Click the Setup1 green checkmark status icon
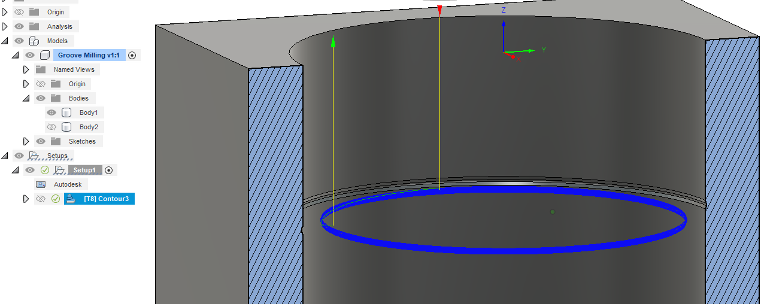 click(x=45, y=170)
